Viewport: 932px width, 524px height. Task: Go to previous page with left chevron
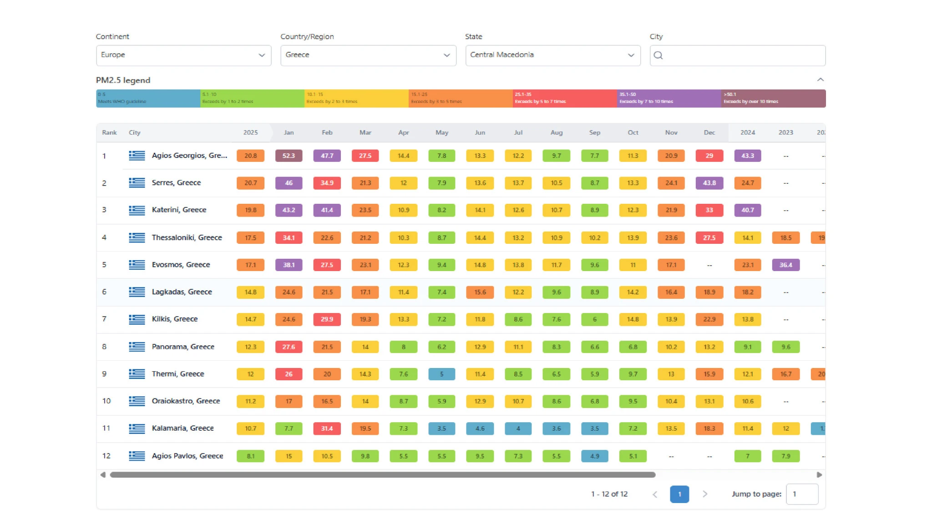point(655,494)
